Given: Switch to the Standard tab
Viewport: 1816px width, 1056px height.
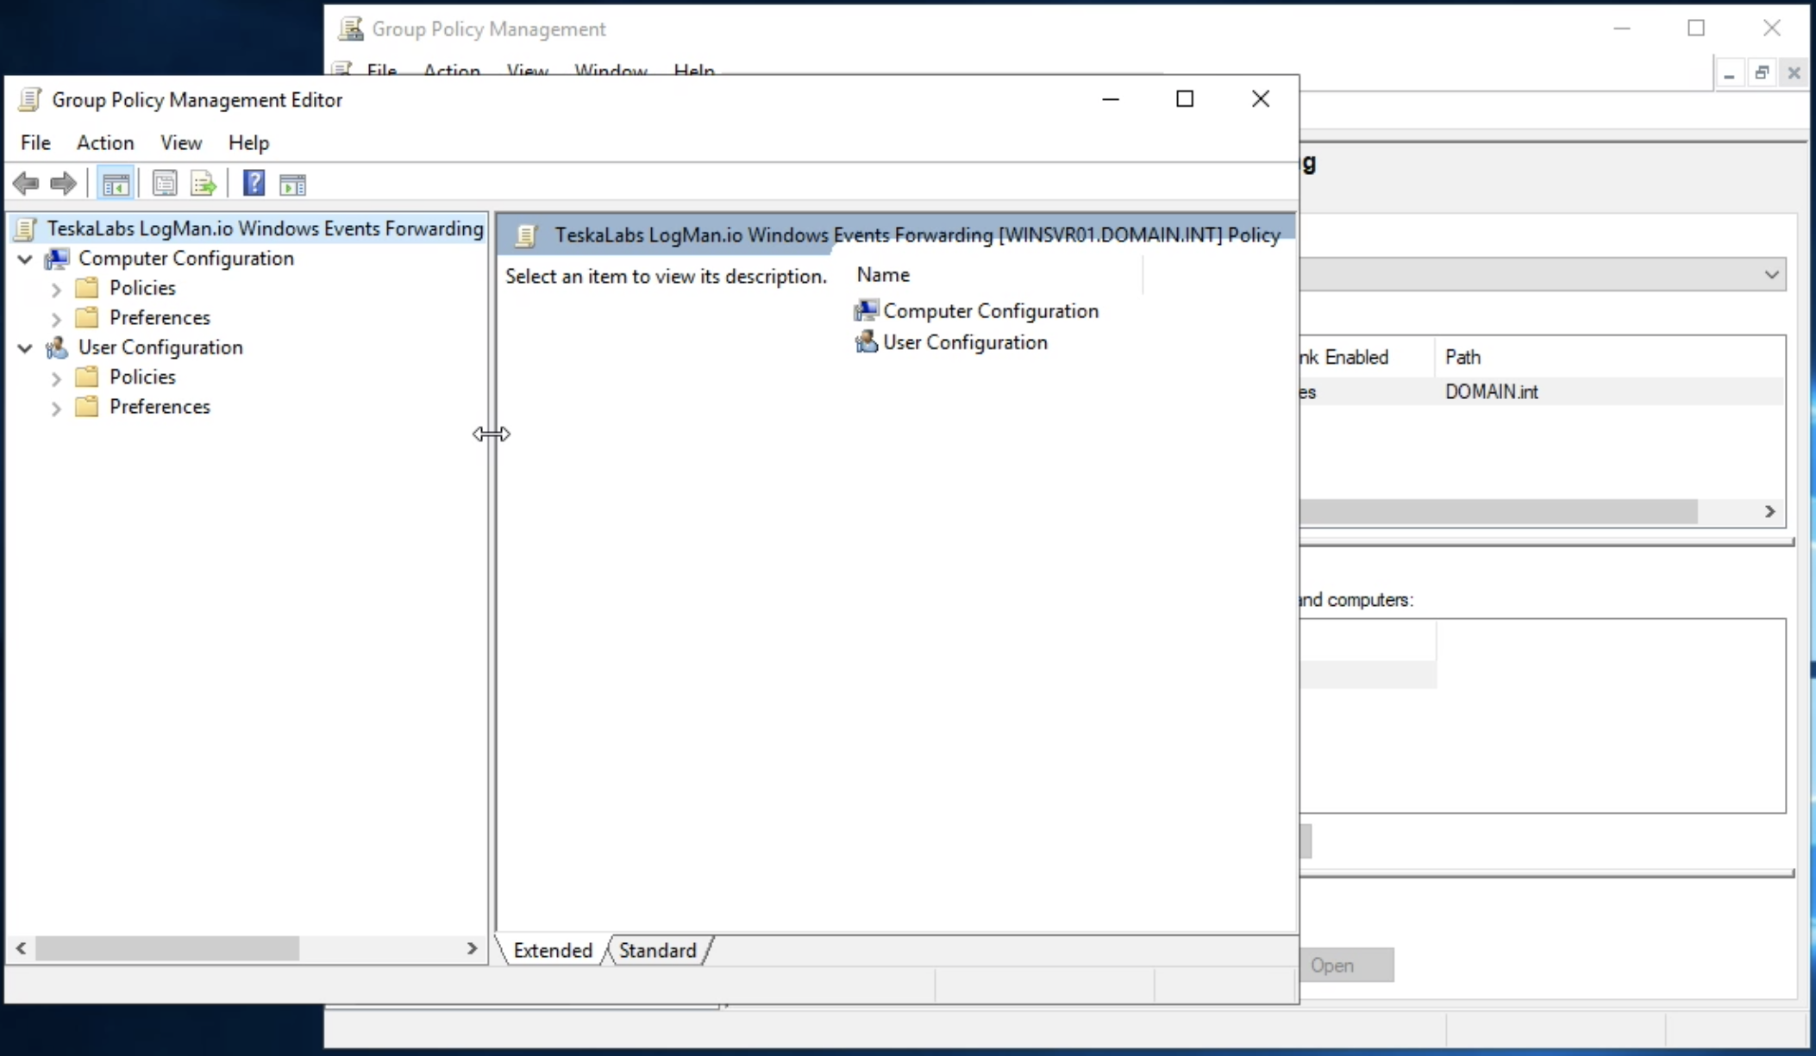Looking at the screenshot, I should [657, 950].
